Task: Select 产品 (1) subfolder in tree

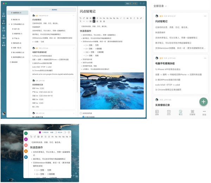Action: tap(16, 38)
